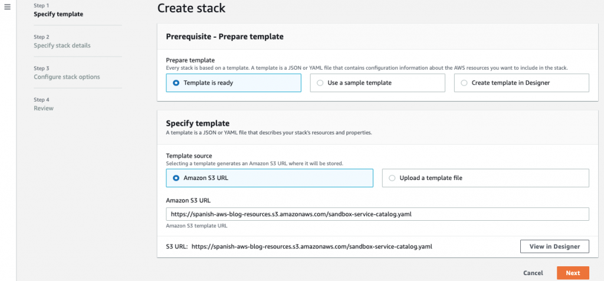Select 'Create template in Designer' radio option
The width and height of the screenshot is (604, 281).
click(464, 83)
